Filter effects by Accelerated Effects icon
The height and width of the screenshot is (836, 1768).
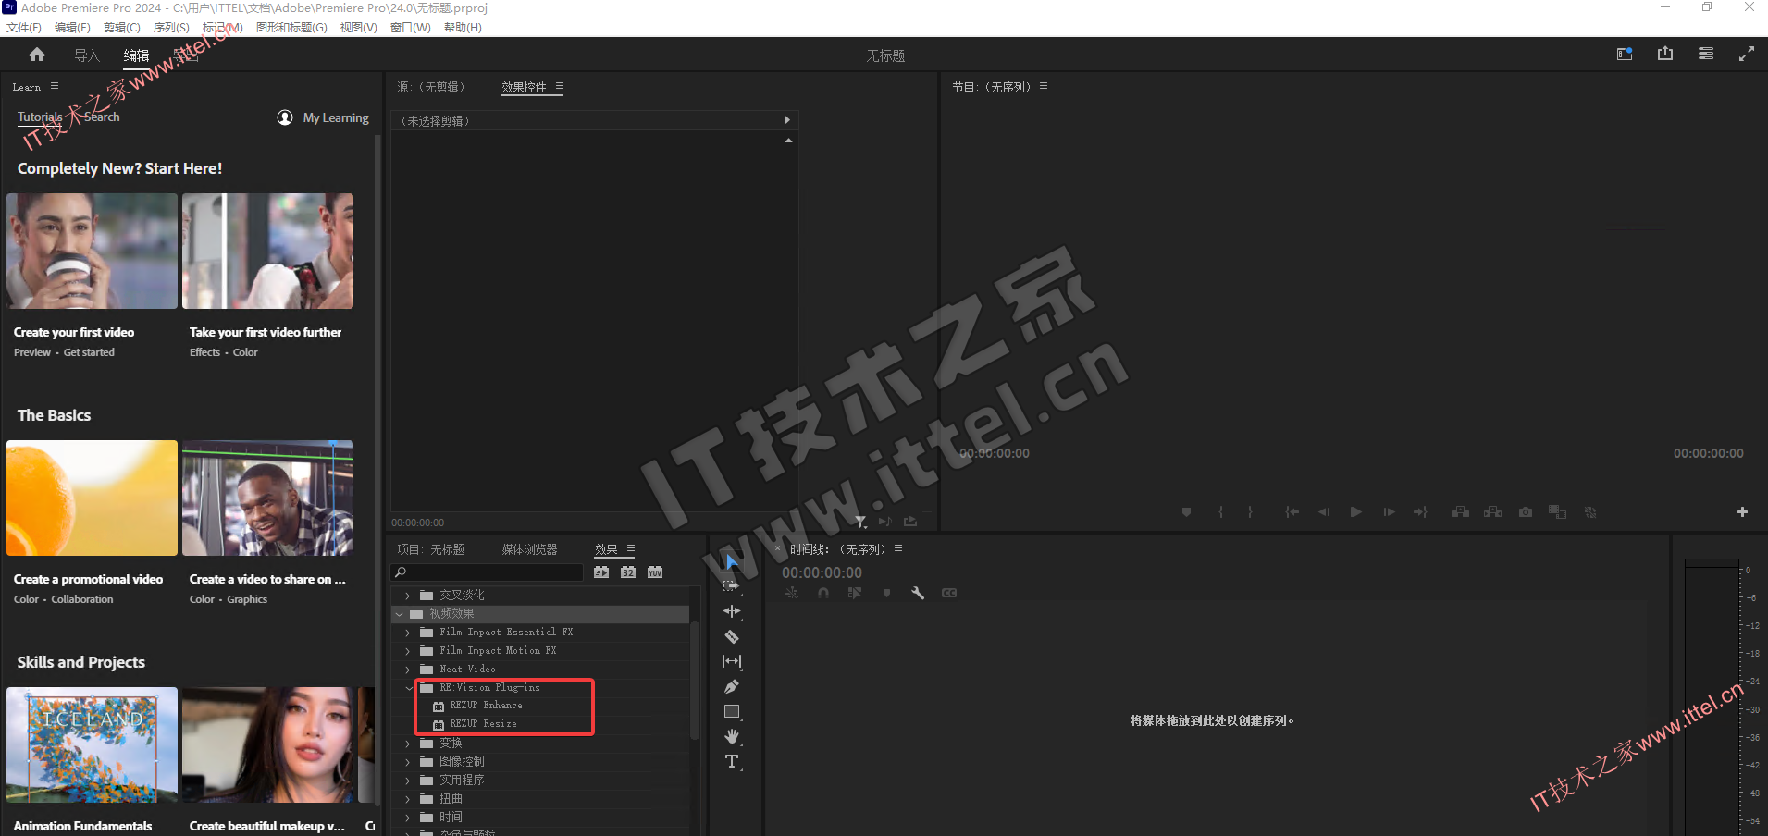601,572
